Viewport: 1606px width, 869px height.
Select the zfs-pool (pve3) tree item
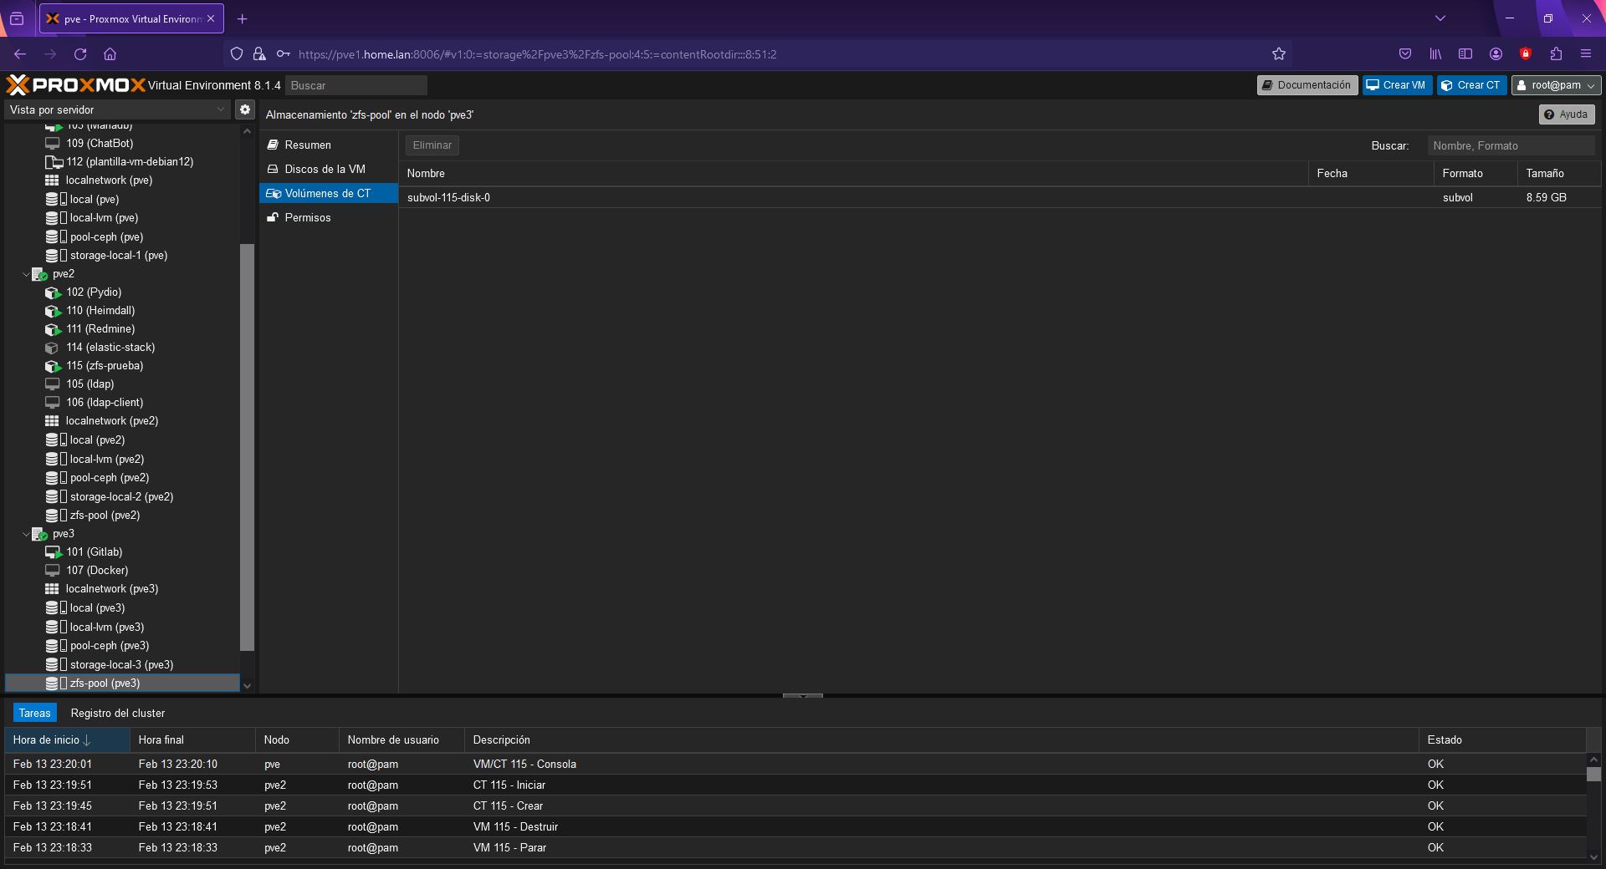click(123, 684)
